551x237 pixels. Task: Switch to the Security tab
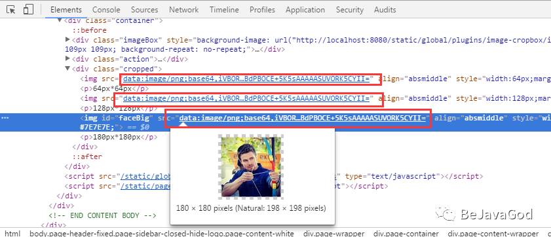click(x=350, y=10)
